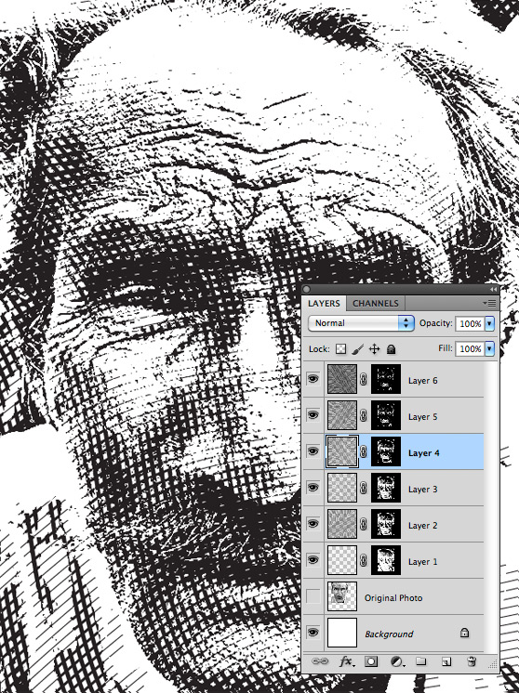This screenshot has width=519, height=693.
Task: Create a new group folder icon
Action: [421, 661]
